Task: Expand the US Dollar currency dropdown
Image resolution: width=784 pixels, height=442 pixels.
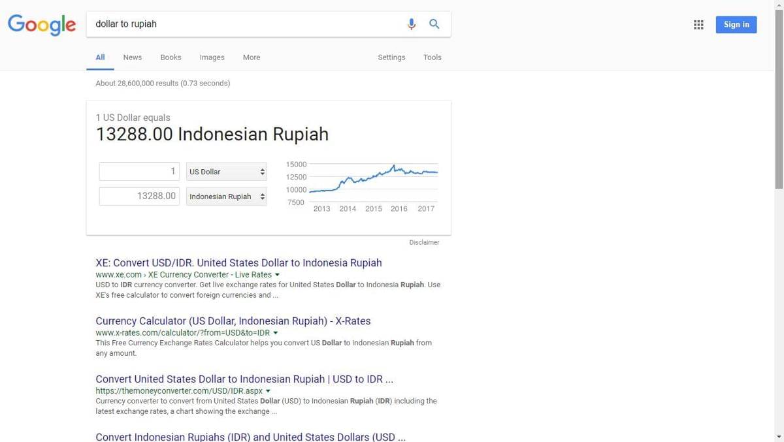Action: 226,172
